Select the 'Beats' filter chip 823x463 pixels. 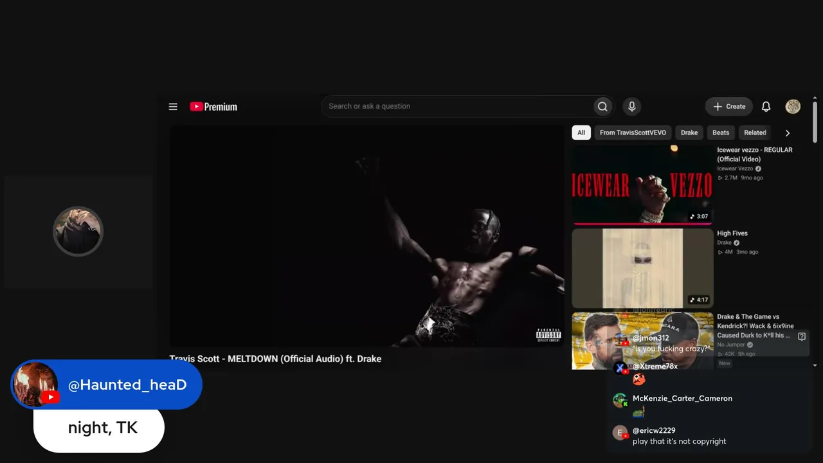(x=721, y=133)
